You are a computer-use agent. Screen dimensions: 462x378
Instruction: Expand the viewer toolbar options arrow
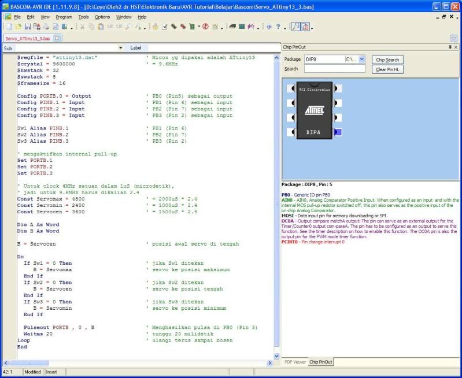312,28
